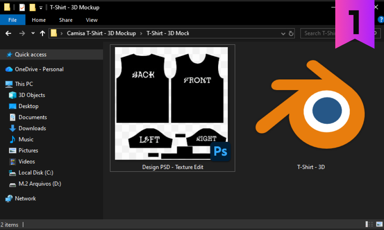The height and width of the screenshot is (230, 384).
Task: Open the File menu
Action: (x=12, y=20)
